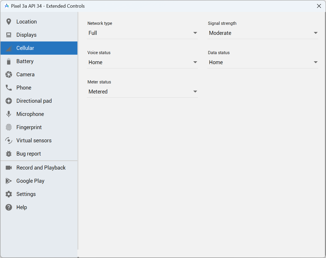Screen dimensions: 326x258
Task: Click the window title 'Pixel 3a API 34 - Extended Controls'
Action: (x=48, y=6)
